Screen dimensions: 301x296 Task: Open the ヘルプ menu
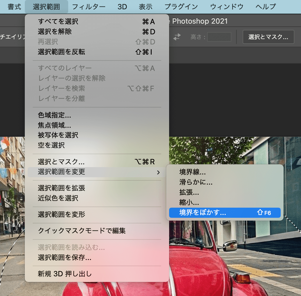tap(266, 7)
